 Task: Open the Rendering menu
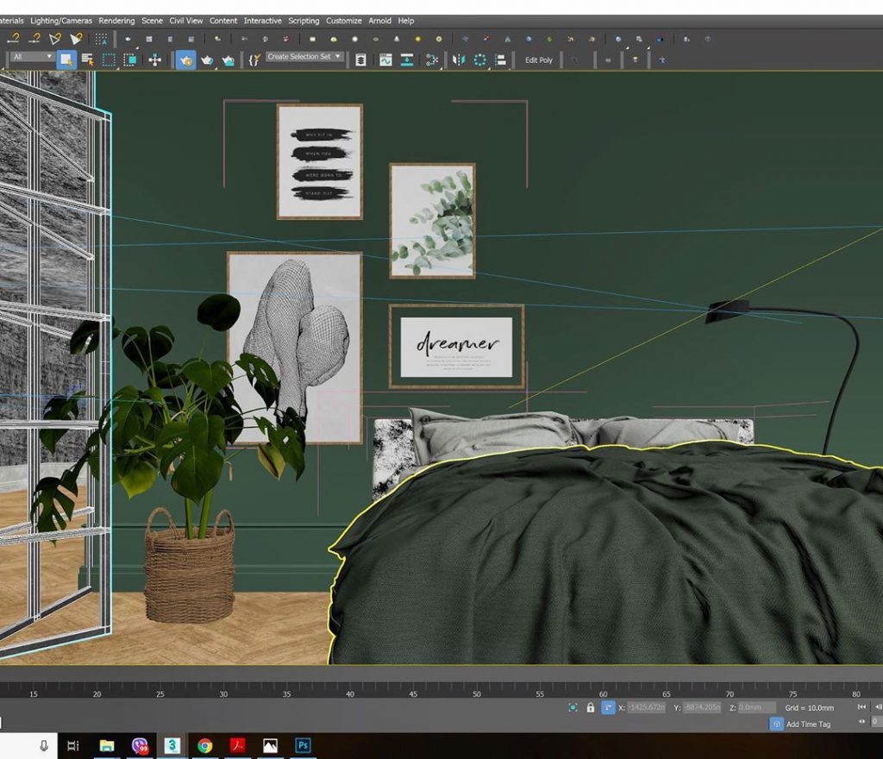click(116, 21)
